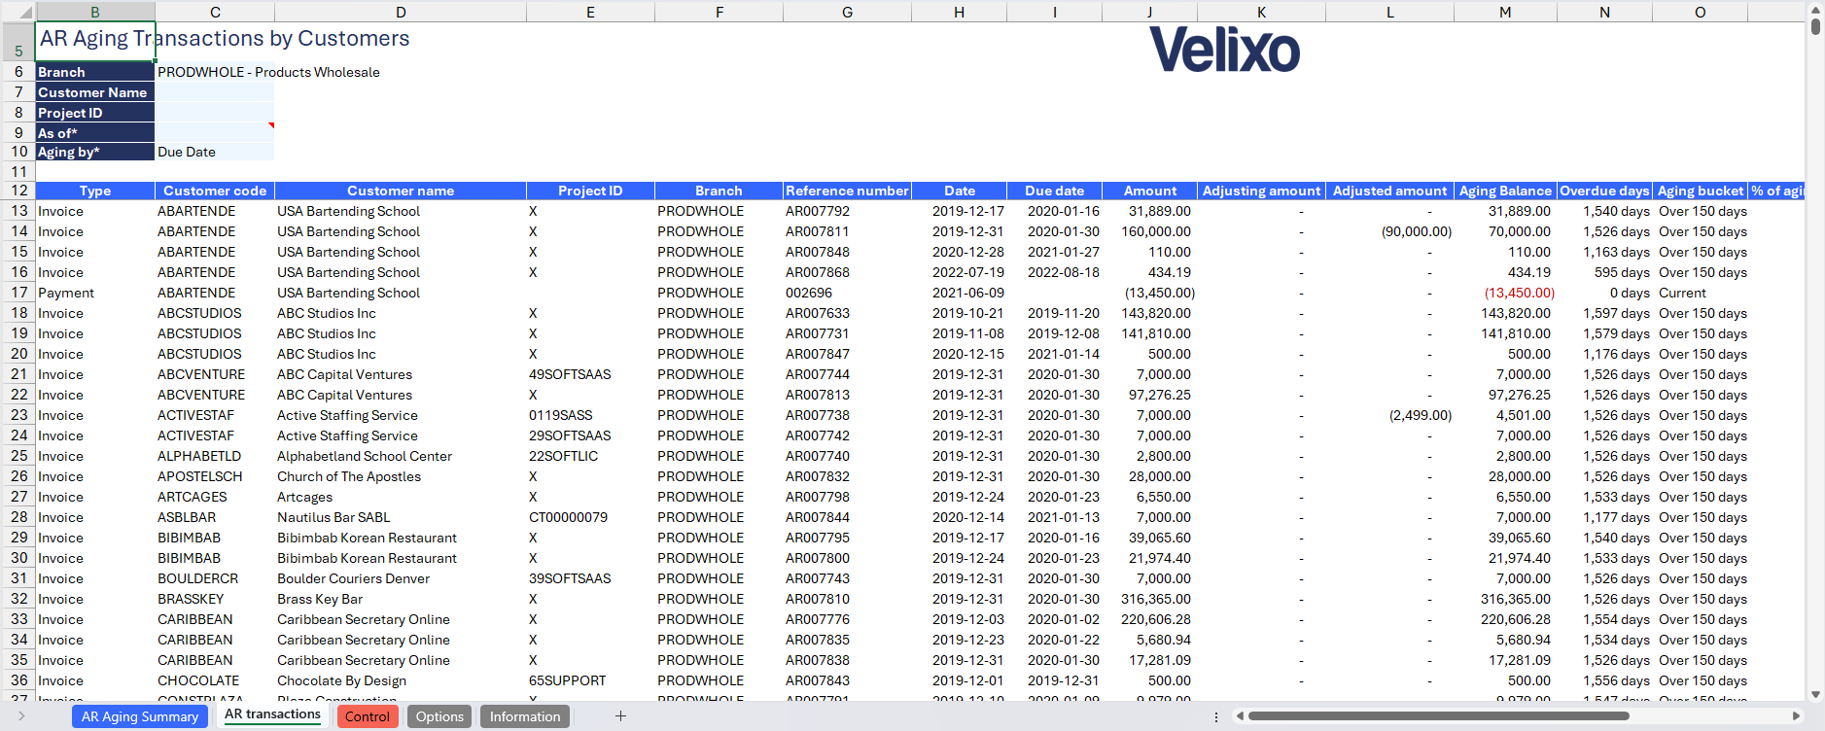Screen dimensions: 1825x731
Task: Click the 'Branch' label cell
Action: [x=95, y=72]
